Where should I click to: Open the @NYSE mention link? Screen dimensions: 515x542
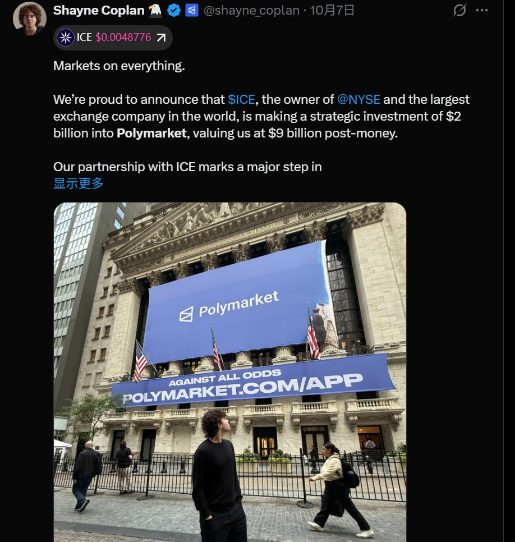coord(358,99)
